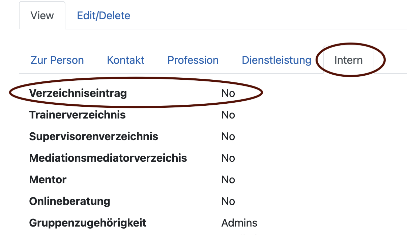The height and width of the screenshot is (235, 407).
Task: Click the No value beside Trainerverzeichnis
Action: 228,115
